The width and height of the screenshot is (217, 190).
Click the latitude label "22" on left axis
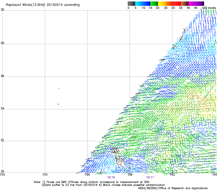[x=2, y=140]
